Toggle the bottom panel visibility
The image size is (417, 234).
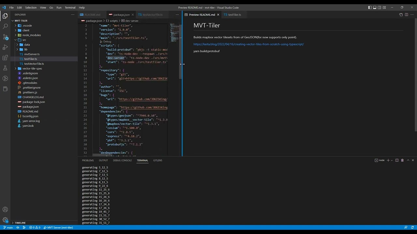pyautogui.click(x=375, y=7)
